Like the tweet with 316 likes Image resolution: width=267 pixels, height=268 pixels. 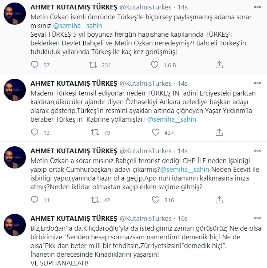pos(155,200)
